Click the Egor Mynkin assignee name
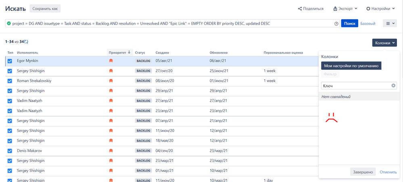 pyautogui.click(x=28, y=61)
